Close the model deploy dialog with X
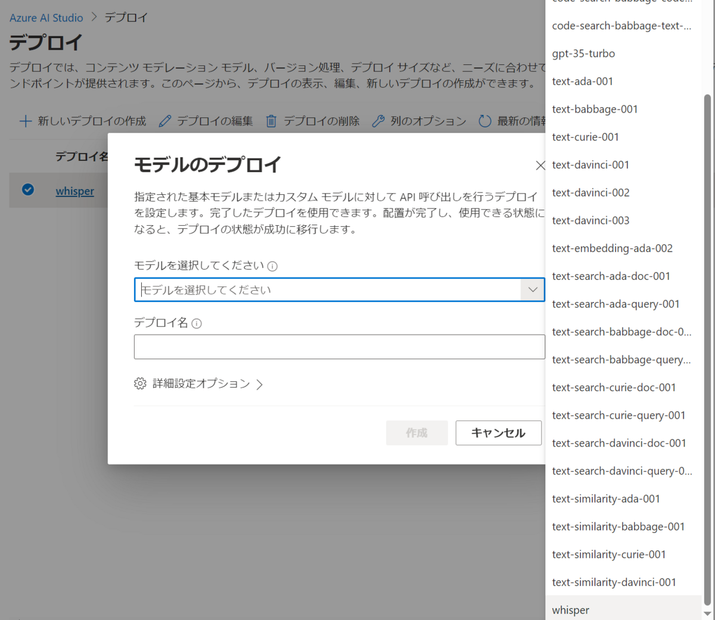This screenshot has height=620, width=715. [x=540, y=165]
